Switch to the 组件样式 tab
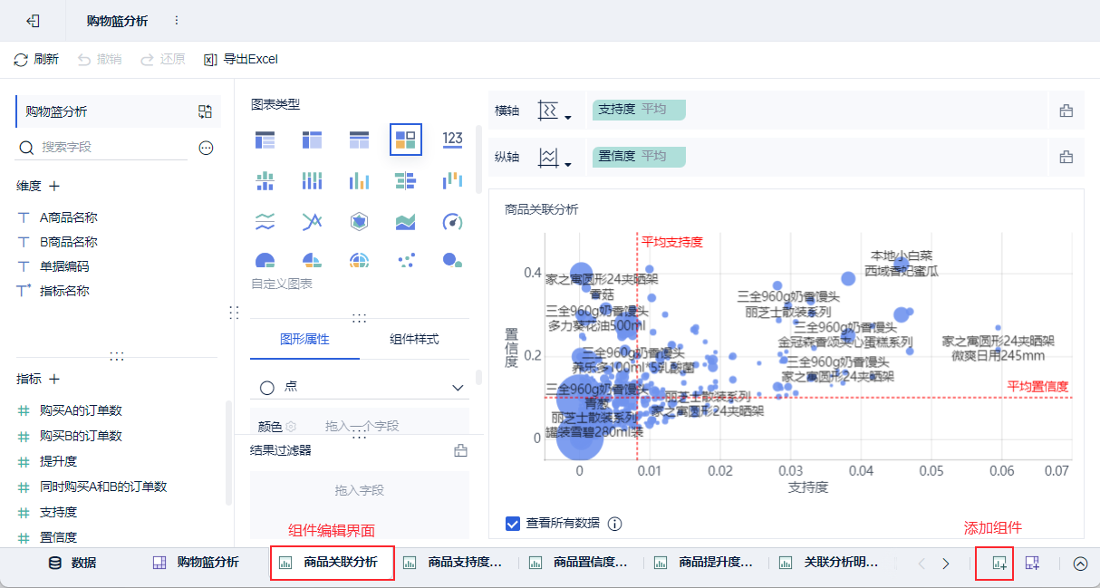Screen dimensions: 1100x588 click(414, 339)
